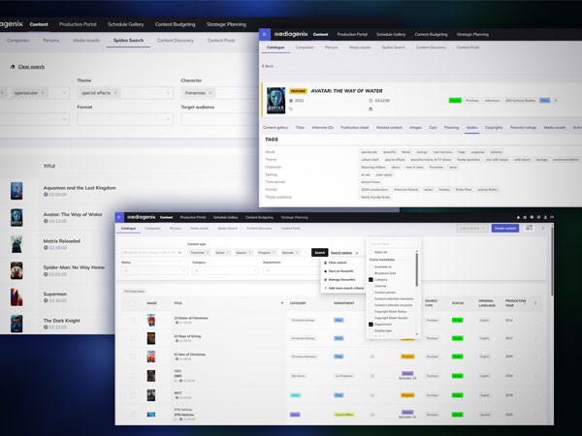Remove 'special effects' chip in Theme field
The height and width of the screenshot is (436, 582).
click(115, 93)
